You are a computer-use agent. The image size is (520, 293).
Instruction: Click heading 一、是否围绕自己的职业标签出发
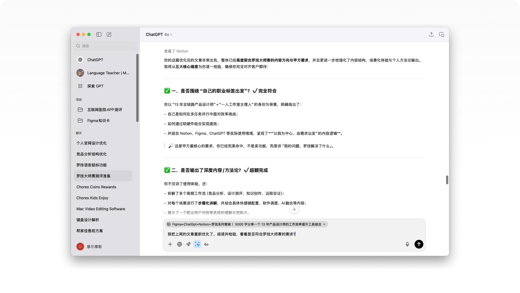(220, 91)
